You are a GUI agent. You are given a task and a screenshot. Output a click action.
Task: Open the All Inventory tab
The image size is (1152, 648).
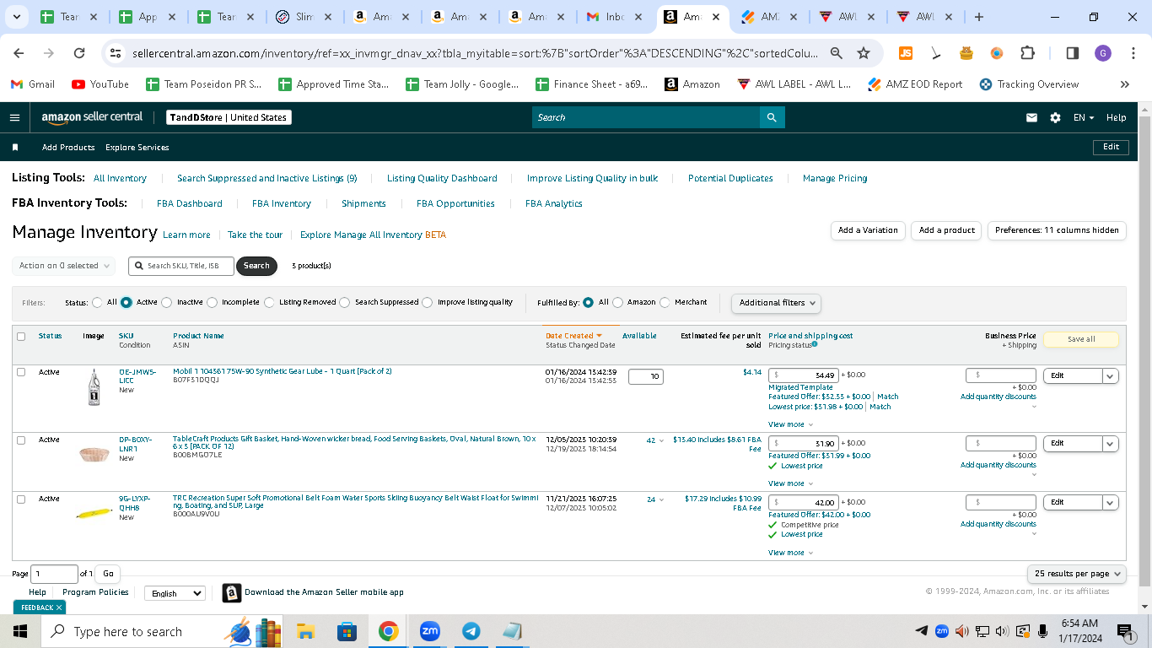coord(120,178)
